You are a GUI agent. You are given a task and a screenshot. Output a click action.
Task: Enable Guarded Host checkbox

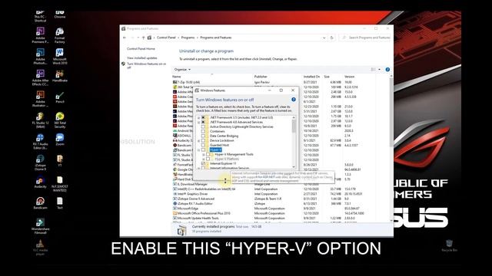203,145
